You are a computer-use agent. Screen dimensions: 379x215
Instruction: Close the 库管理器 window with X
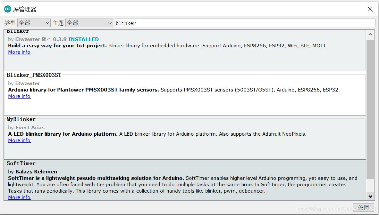click(x=370, y=9)
